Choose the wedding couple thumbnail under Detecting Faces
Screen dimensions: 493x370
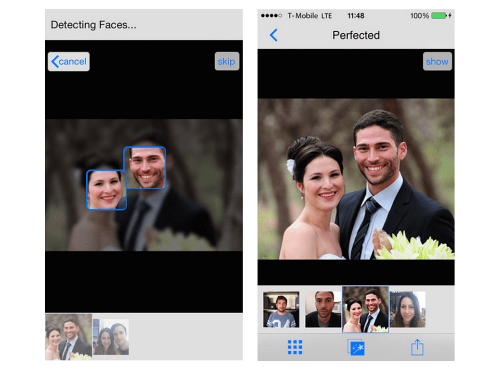coord(68,337)
